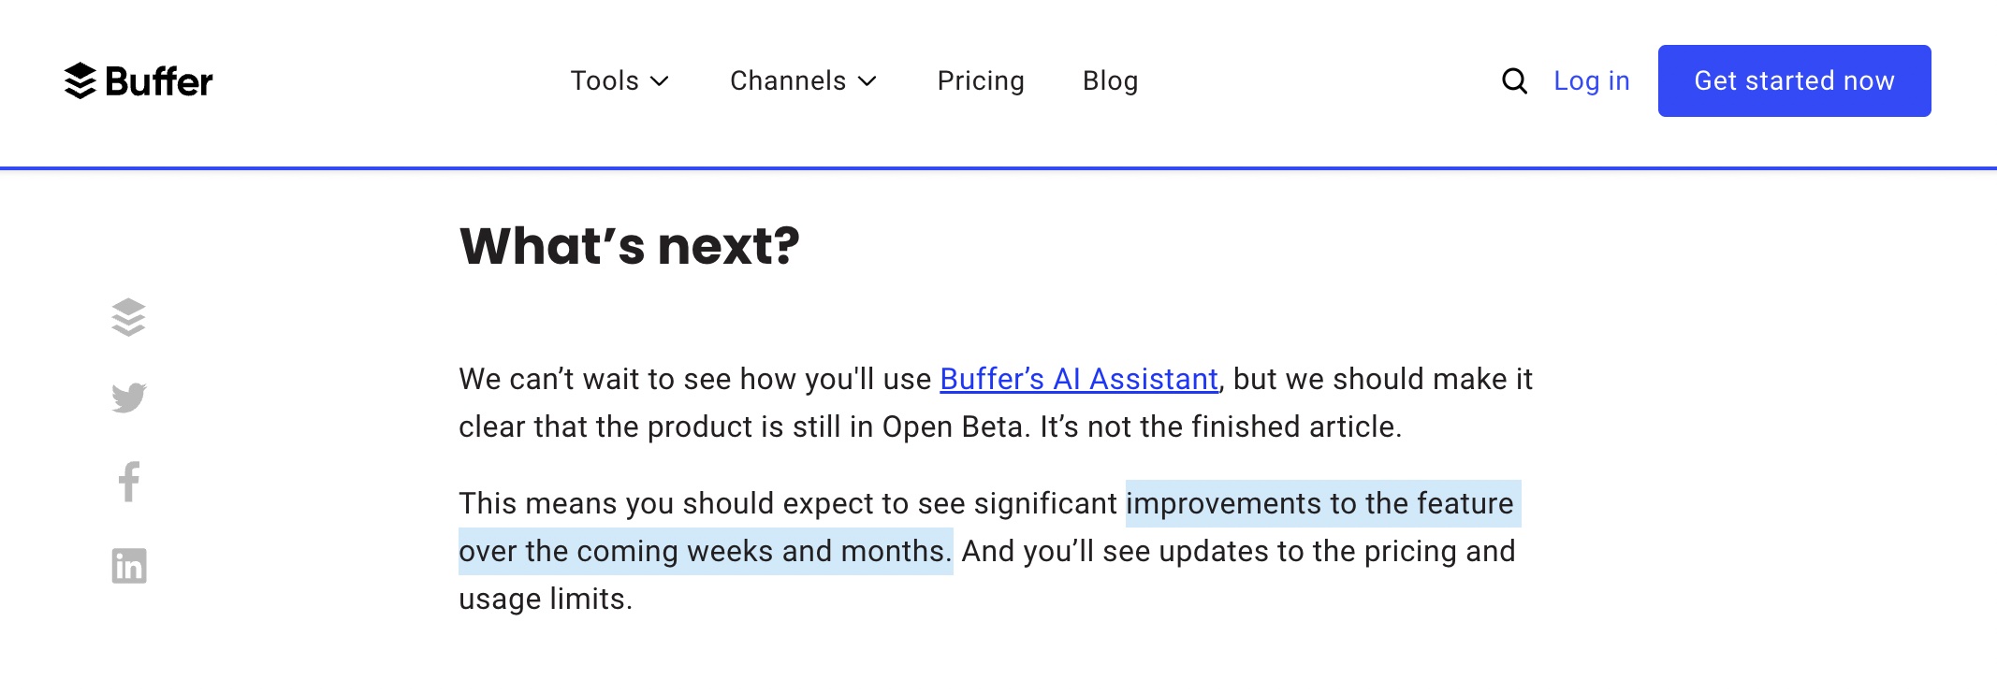Click the highlighted improvements to the feature text

[x=1319, y=503]
